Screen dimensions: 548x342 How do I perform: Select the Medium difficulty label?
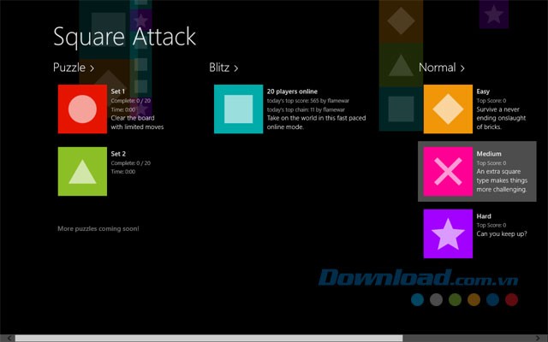(x=490, y=154)
